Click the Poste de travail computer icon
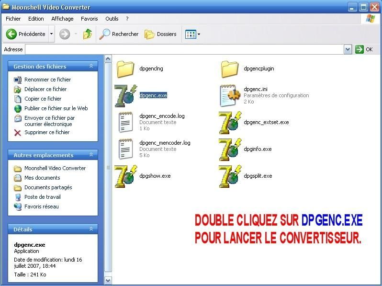The height and width of the screenshot is (286, 382). tap(18, 197)
